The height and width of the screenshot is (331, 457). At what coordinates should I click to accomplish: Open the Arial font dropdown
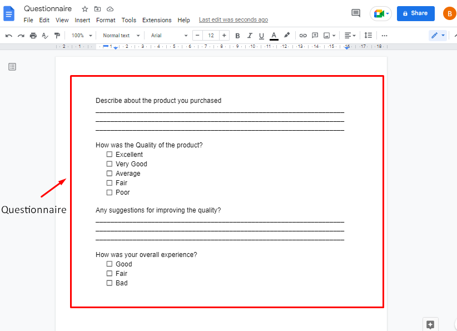coord(169,36)
